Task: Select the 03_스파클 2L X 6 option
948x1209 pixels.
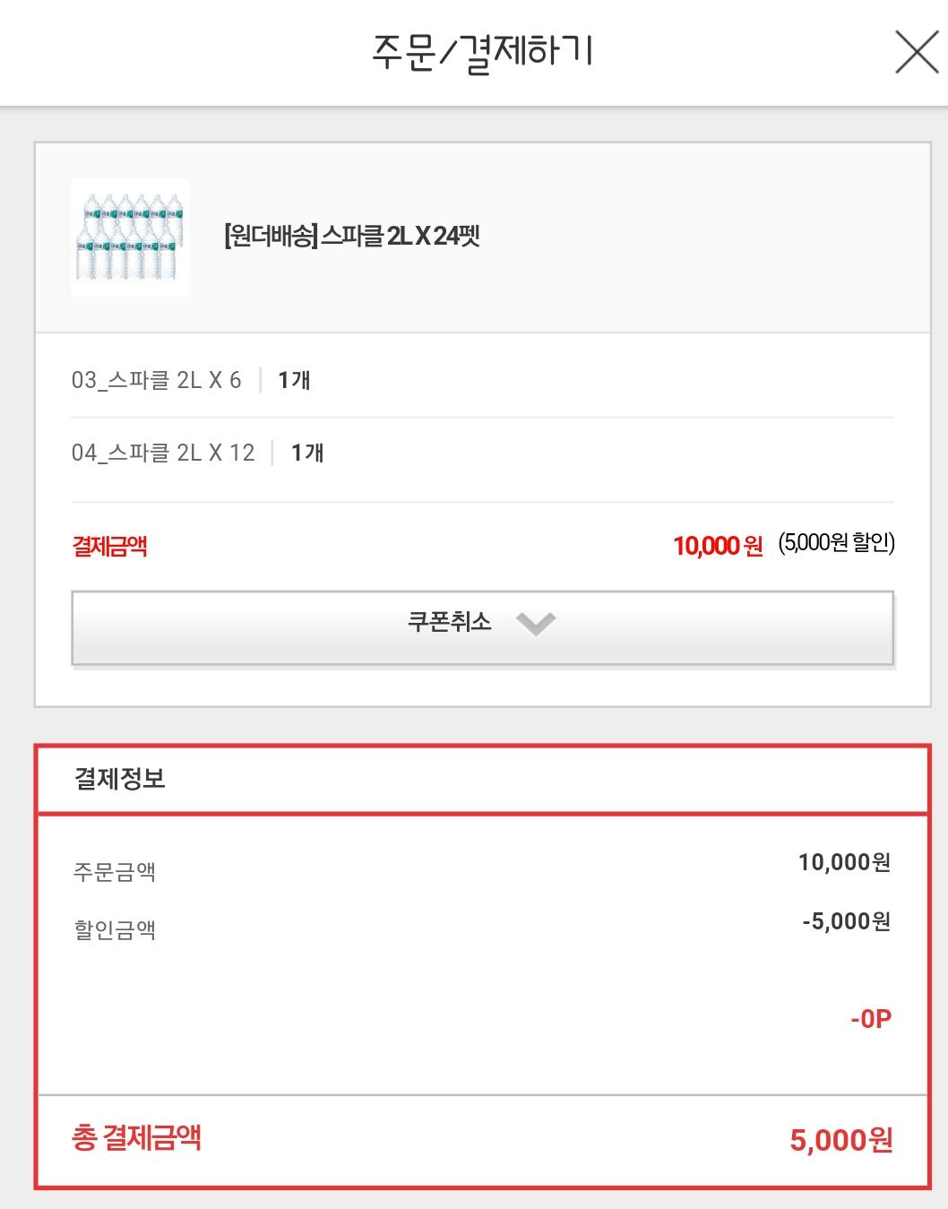Action: [x=157, y=380]
